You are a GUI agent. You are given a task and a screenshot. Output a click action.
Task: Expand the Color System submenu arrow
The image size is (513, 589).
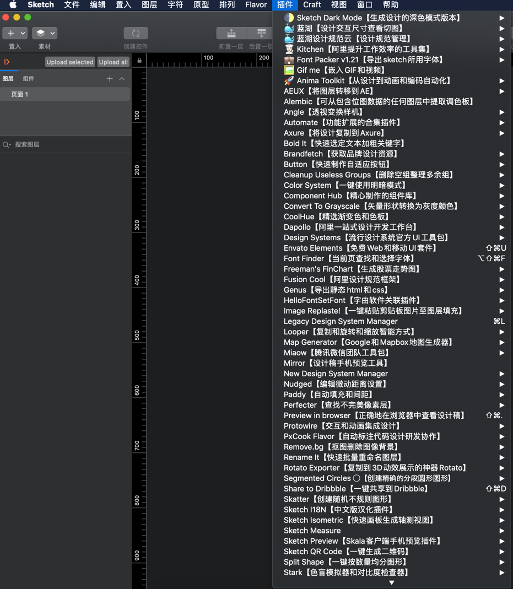click(502, 185)
